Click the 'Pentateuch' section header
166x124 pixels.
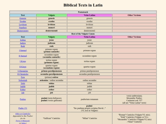pyautogui.click(x=83, y=12)
